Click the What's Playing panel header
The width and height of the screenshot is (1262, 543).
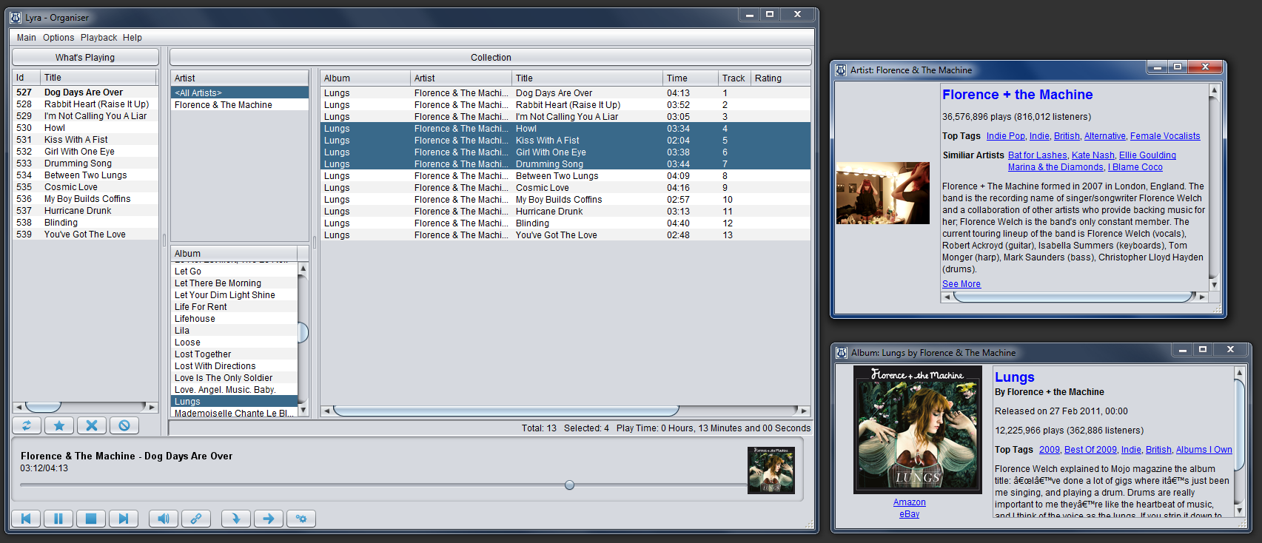(x=85, y=58)
